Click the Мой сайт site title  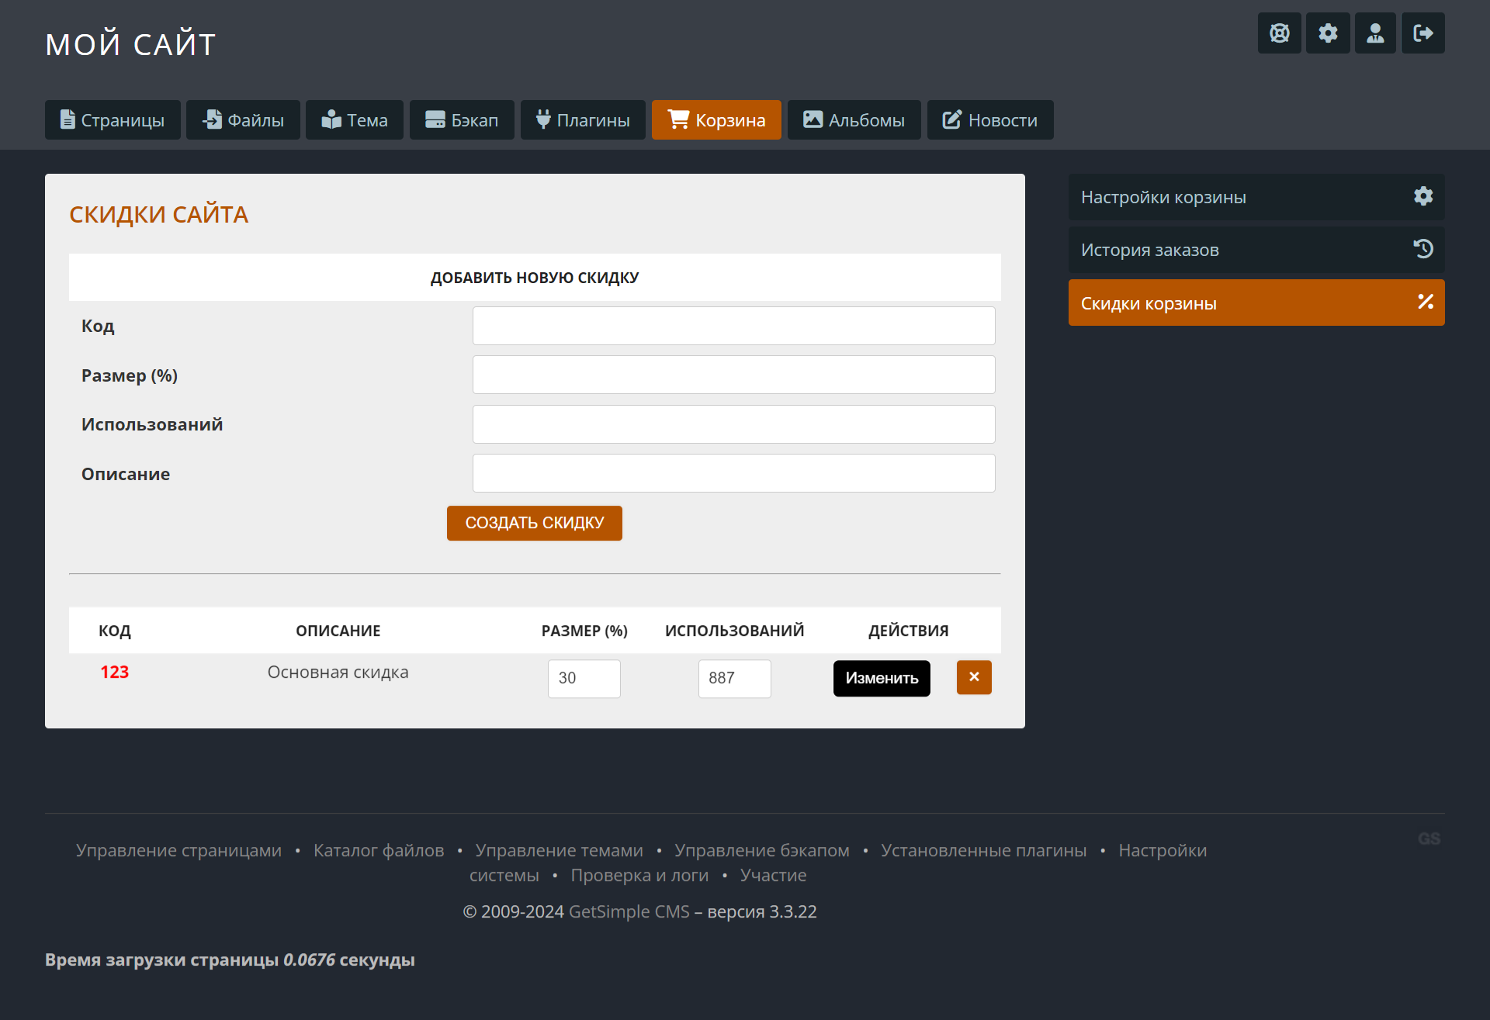coord(130,44)
